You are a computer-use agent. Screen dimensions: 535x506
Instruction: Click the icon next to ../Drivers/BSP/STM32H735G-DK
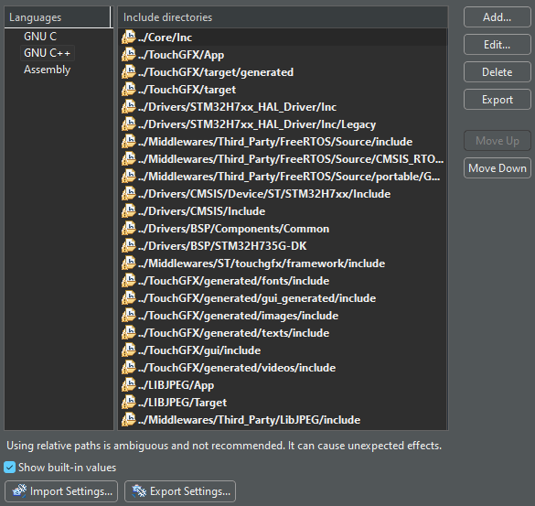pyautogui.click(x=129, y=246)
